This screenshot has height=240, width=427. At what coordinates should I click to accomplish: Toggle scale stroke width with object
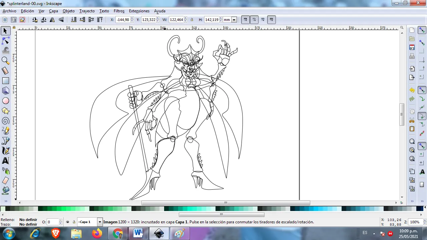245,20
